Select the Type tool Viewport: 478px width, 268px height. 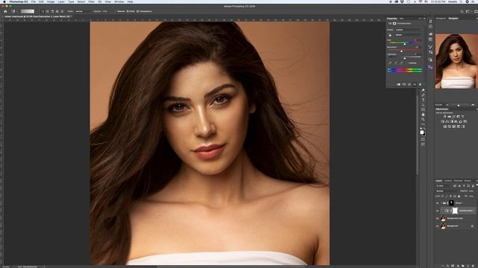coord(423,100)
